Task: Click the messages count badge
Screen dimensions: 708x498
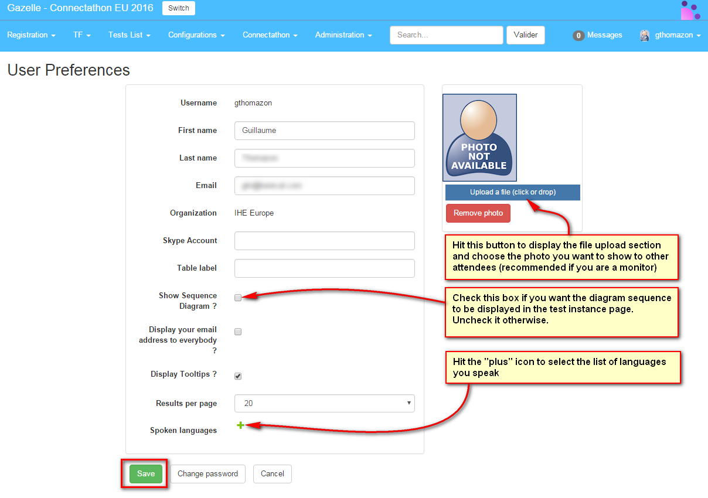Action: [x=578, y=36]
